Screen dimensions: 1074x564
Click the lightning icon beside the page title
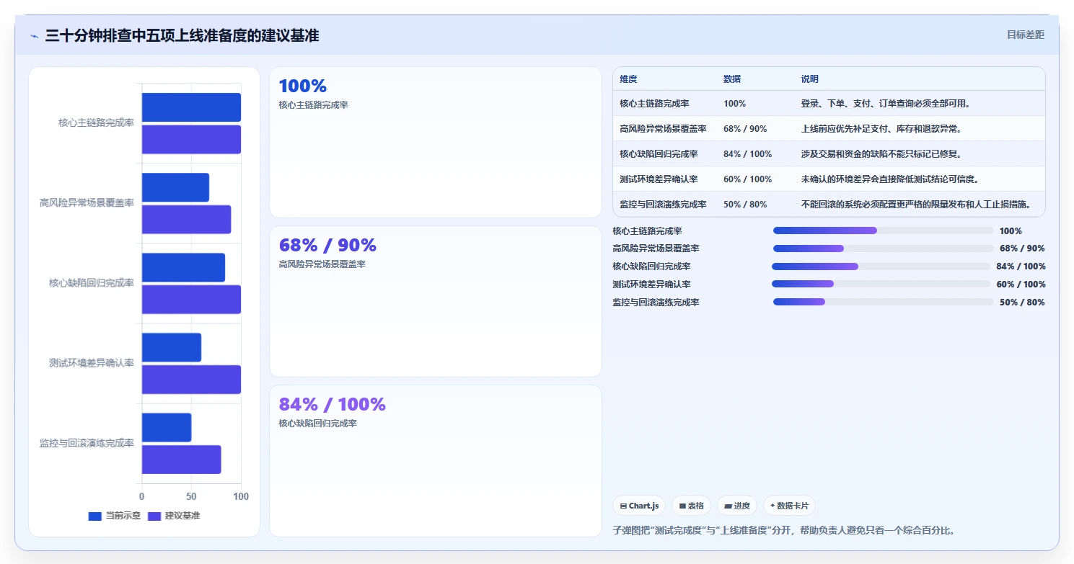click(x=35, y=35)
